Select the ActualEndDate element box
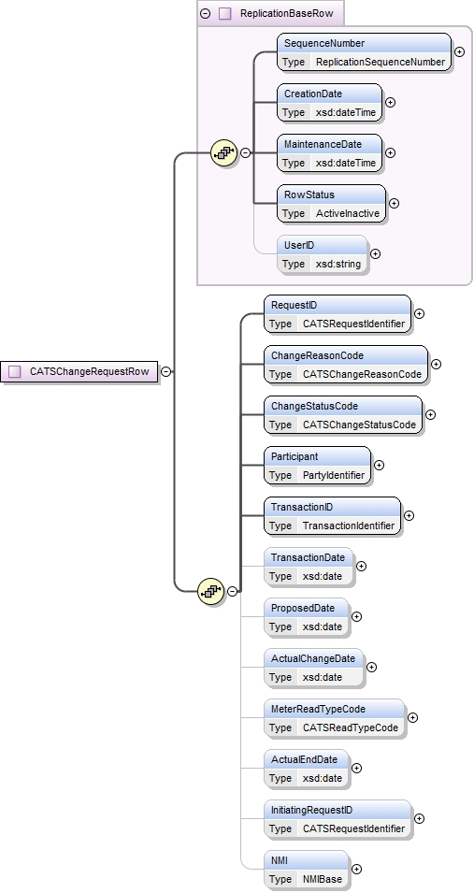 tap(306, 769)
